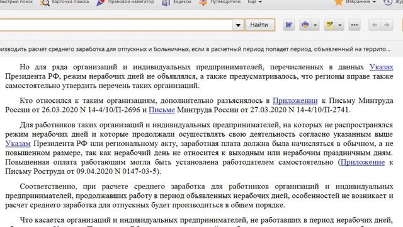Expand search history dropdown arrow
This screenshot has width=403, height=227.
(x=238, y=25)
